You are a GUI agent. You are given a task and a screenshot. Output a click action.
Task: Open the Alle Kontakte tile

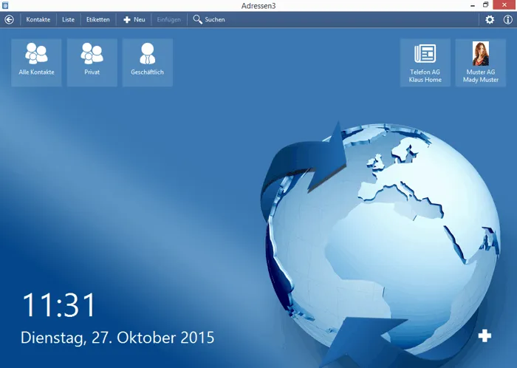(37, 62)
